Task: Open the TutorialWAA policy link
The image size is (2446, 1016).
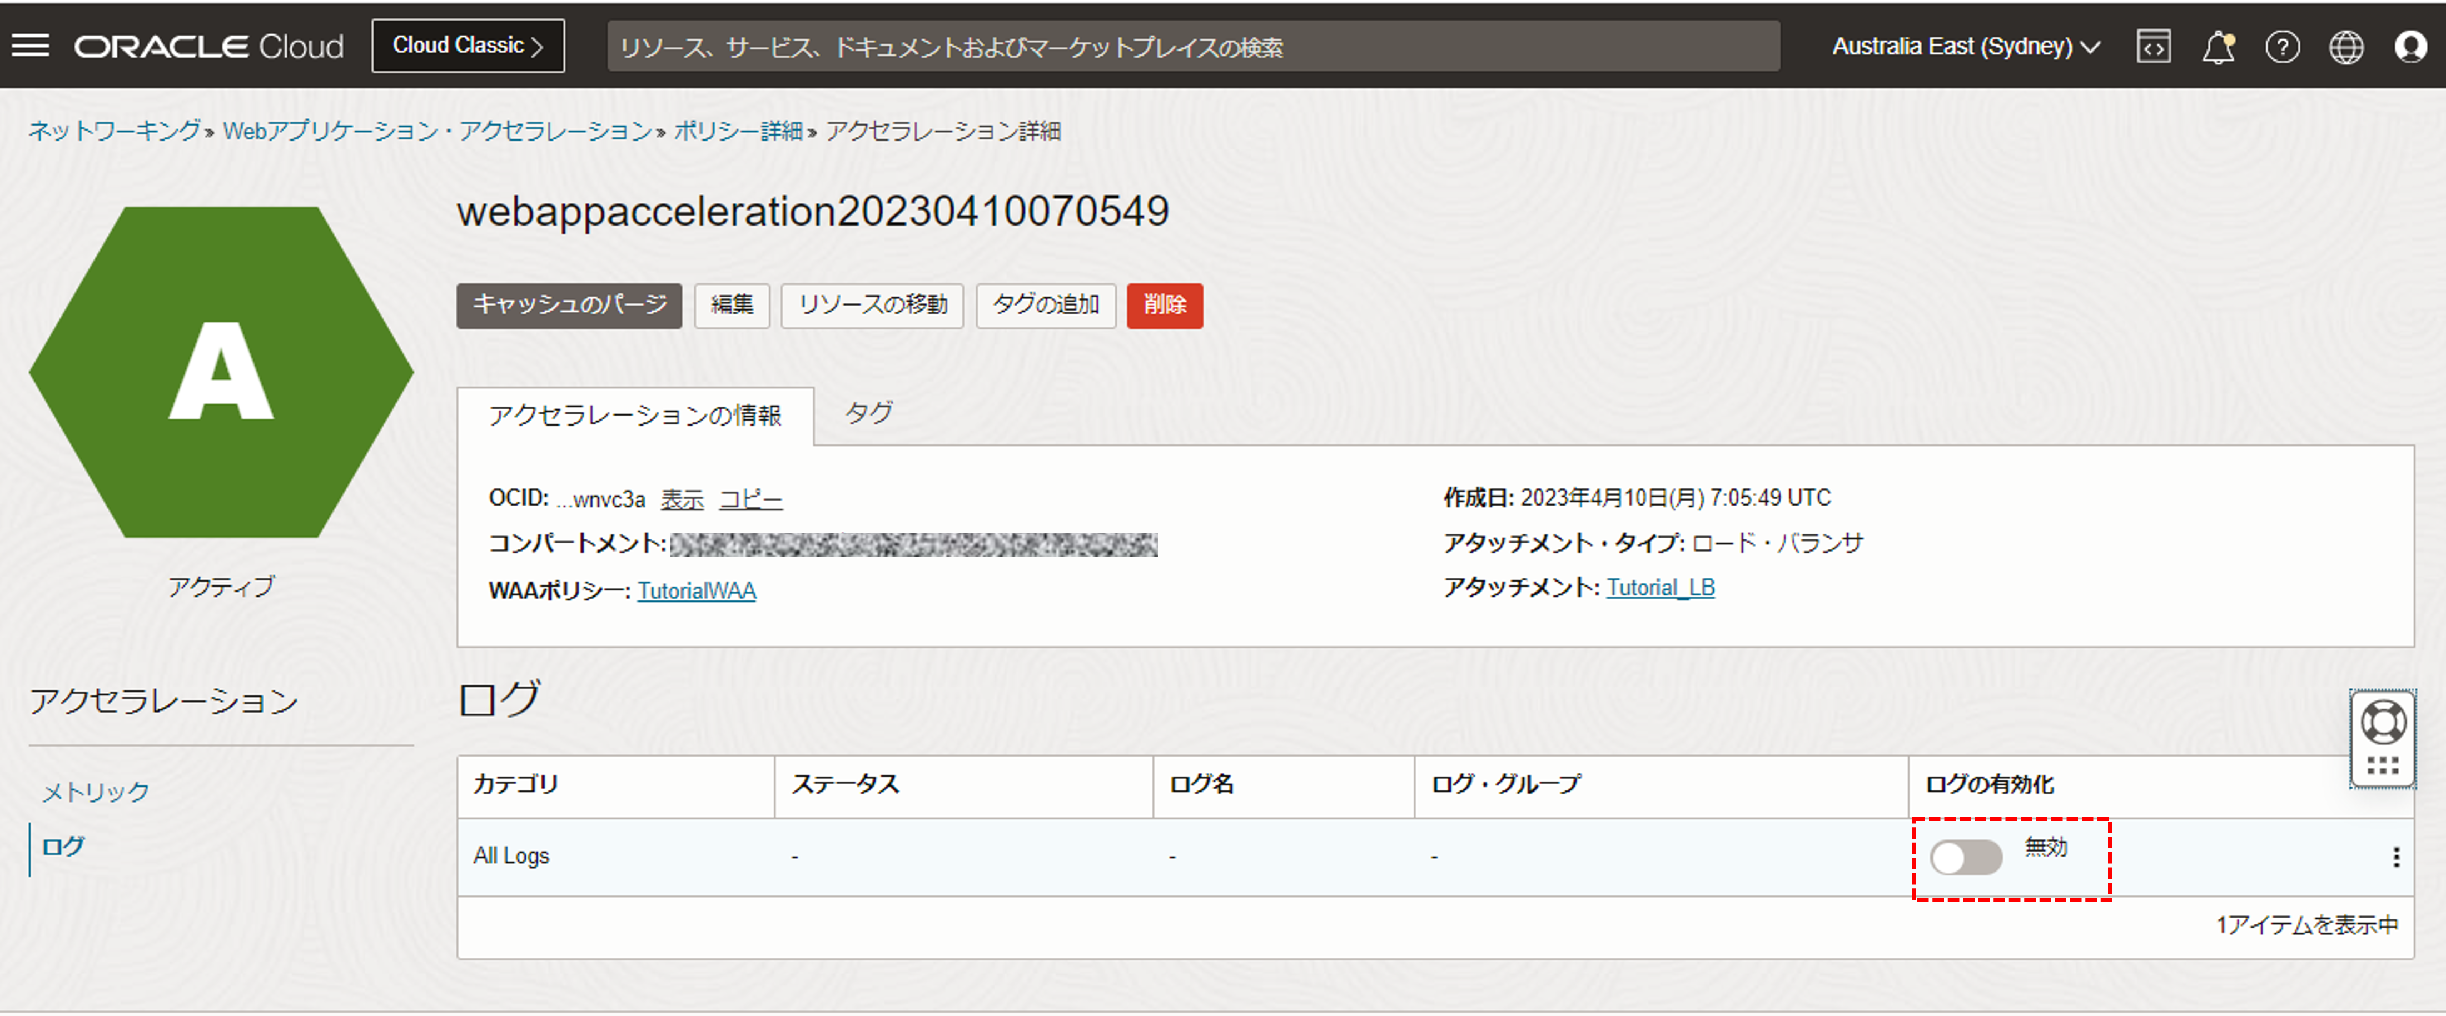Action: (696, 591)
